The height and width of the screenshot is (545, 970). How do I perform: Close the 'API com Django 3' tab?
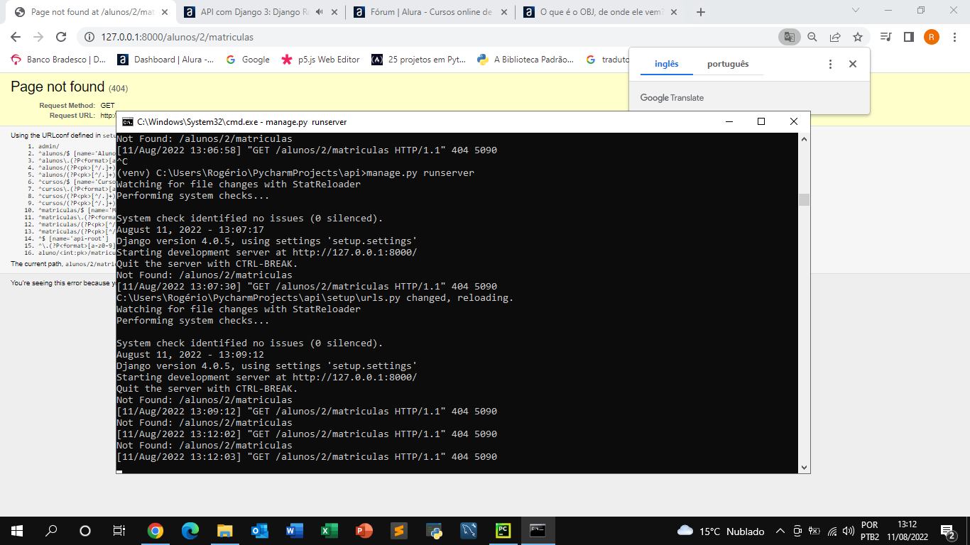[x=333, y=12]
